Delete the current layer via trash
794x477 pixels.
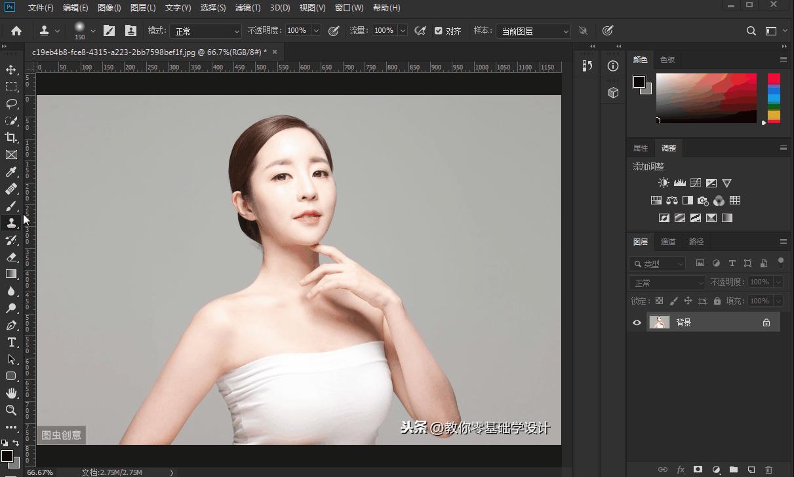pyautogui.click(x=769, y=470)
